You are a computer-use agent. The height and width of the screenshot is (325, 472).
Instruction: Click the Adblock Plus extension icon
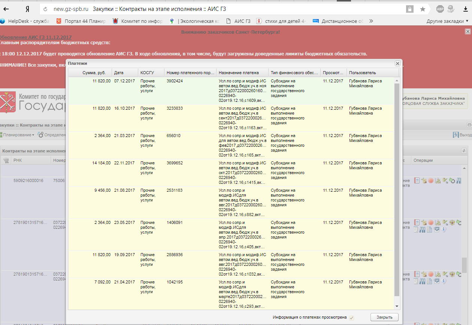[440, 9]
